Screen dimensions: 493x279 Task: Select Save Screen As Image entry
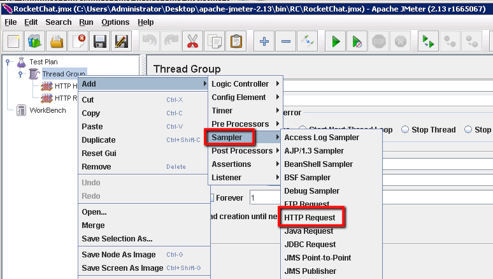pyautogui.click(x=144, y=268)
